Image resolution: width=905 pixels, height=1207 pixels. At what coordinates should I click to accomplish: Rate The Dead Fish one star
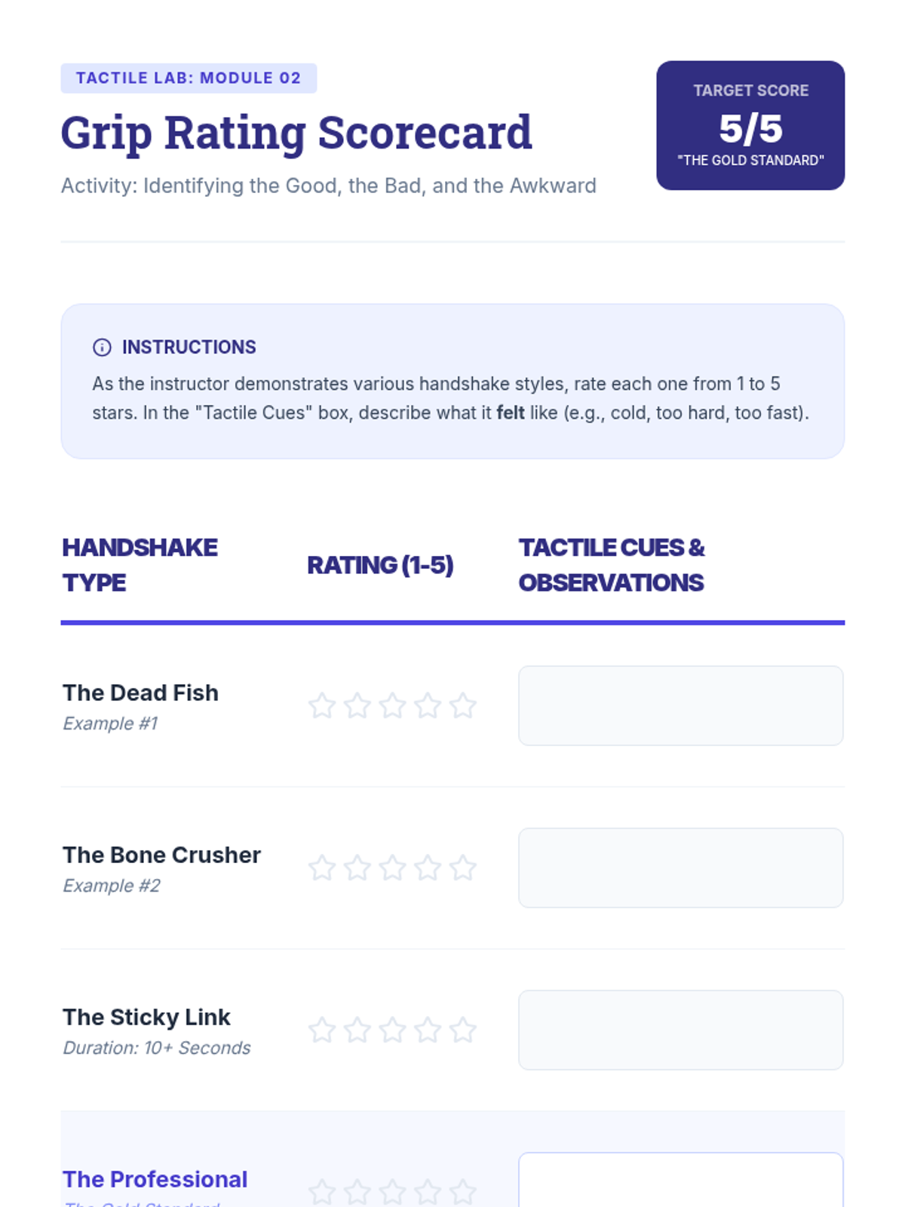coord(322,706)
